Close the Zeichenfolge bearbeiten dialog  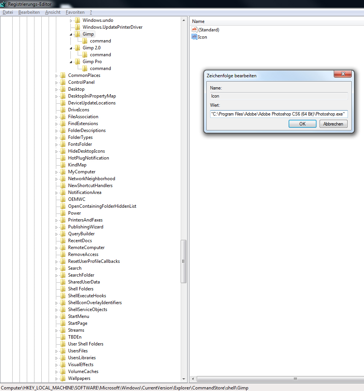[343, 74]
